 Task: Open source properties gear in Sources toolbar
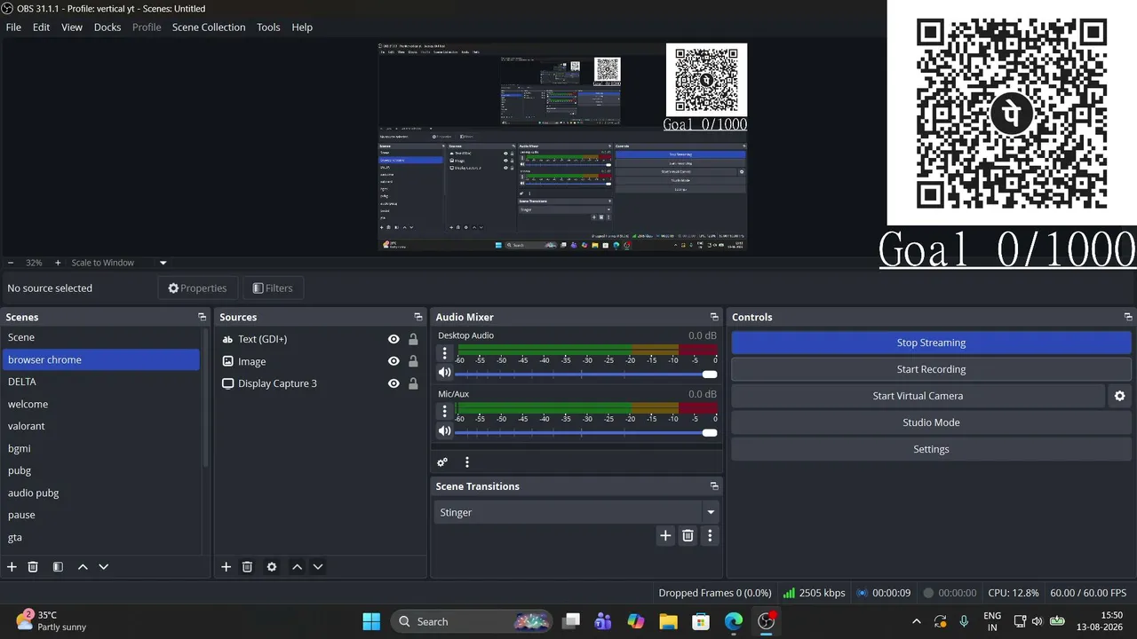(272, 567)
